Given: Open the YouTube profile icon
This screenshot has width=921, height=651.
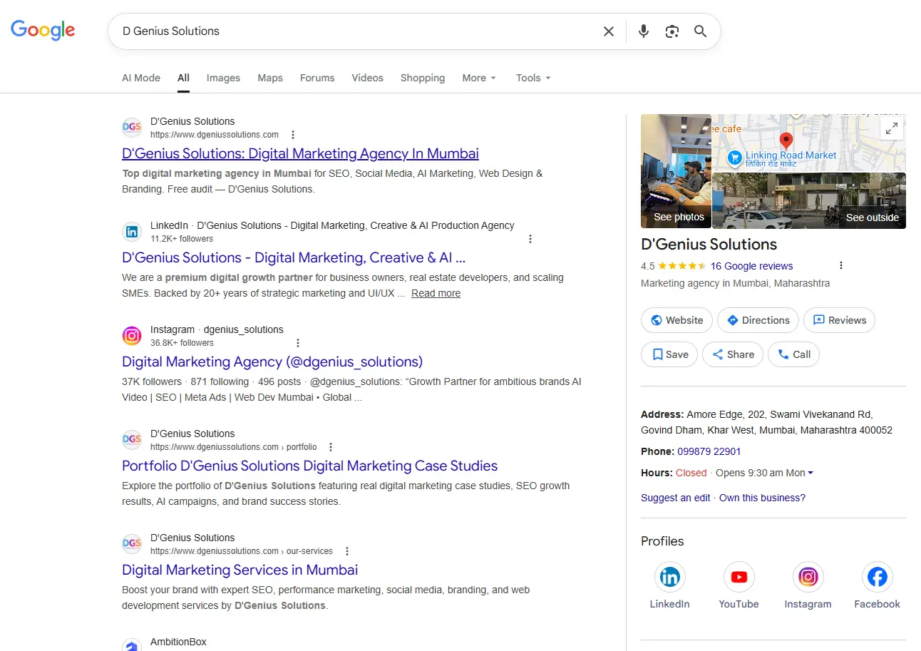Looking at the screenshot, I should coord(739,577).
